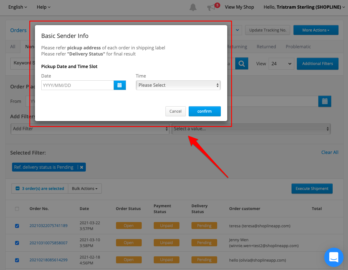Deselect all orders via minus icon

(x=18, y=189)
